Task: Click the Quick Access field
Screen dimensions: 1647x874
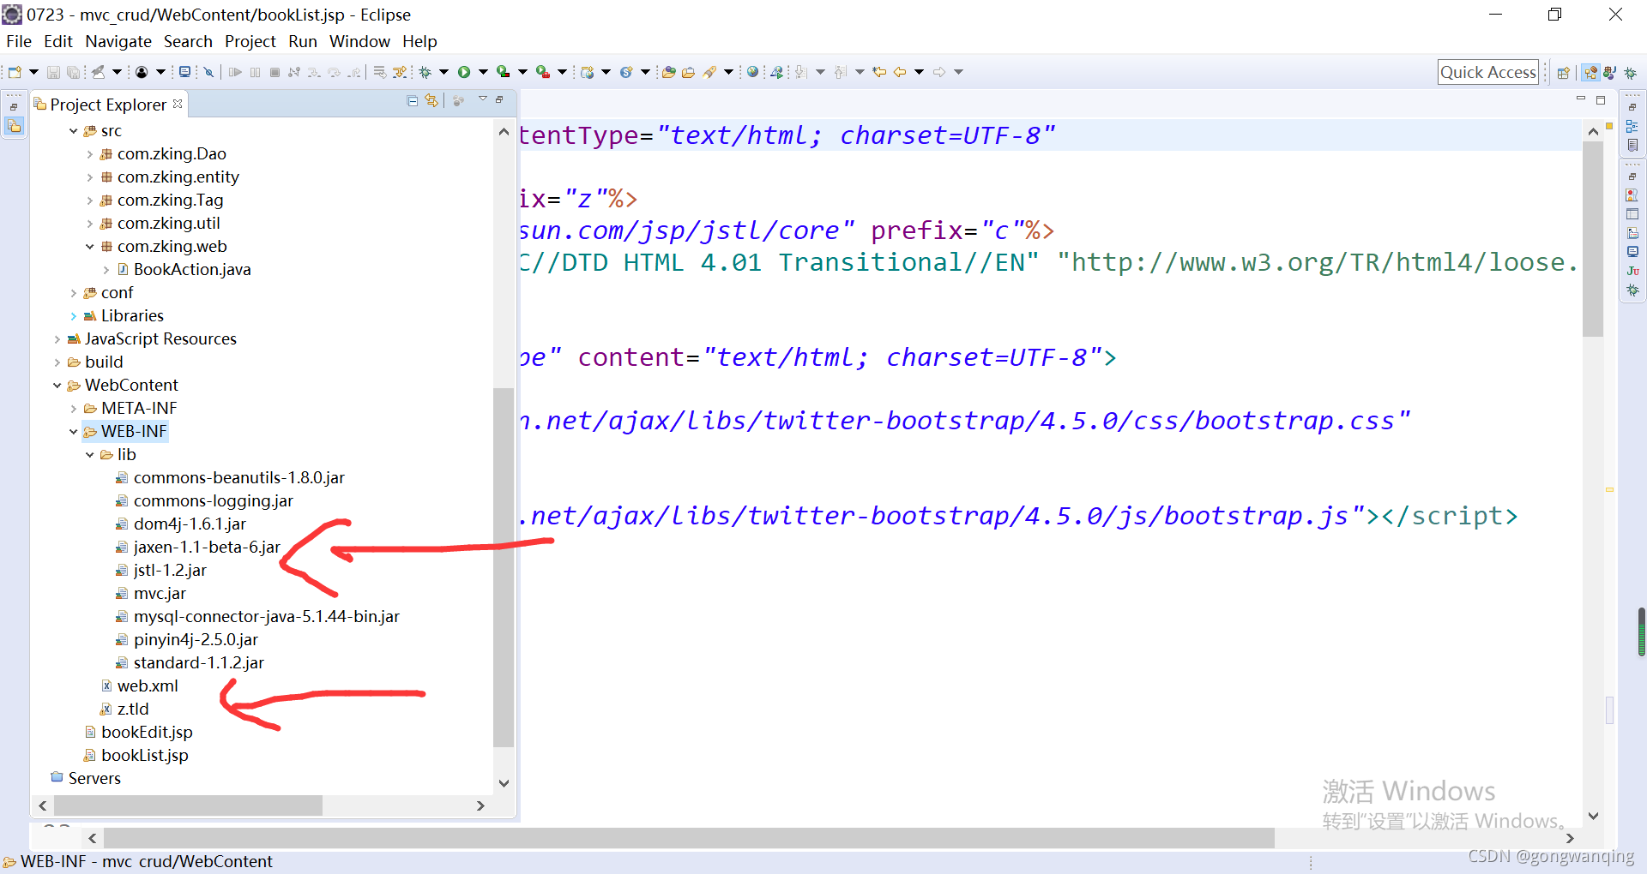Action: click(1487, 72)
